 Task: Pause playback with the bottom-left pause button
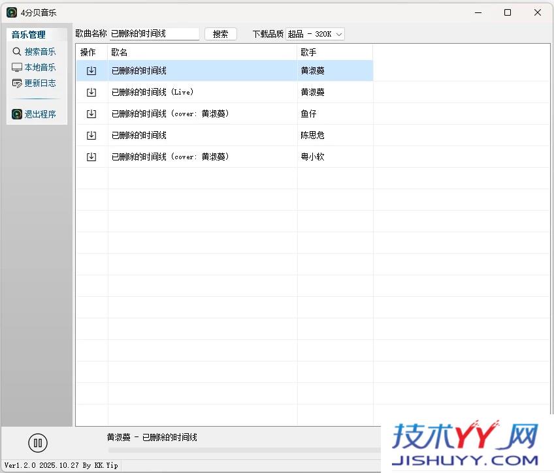pyautogui.click(x=38, y=442)
